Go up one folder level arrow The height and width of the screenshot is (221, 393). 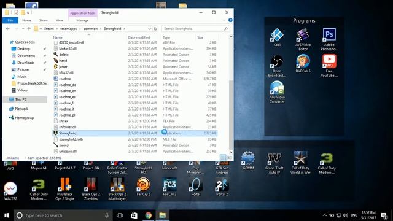(x=29, y=29)
